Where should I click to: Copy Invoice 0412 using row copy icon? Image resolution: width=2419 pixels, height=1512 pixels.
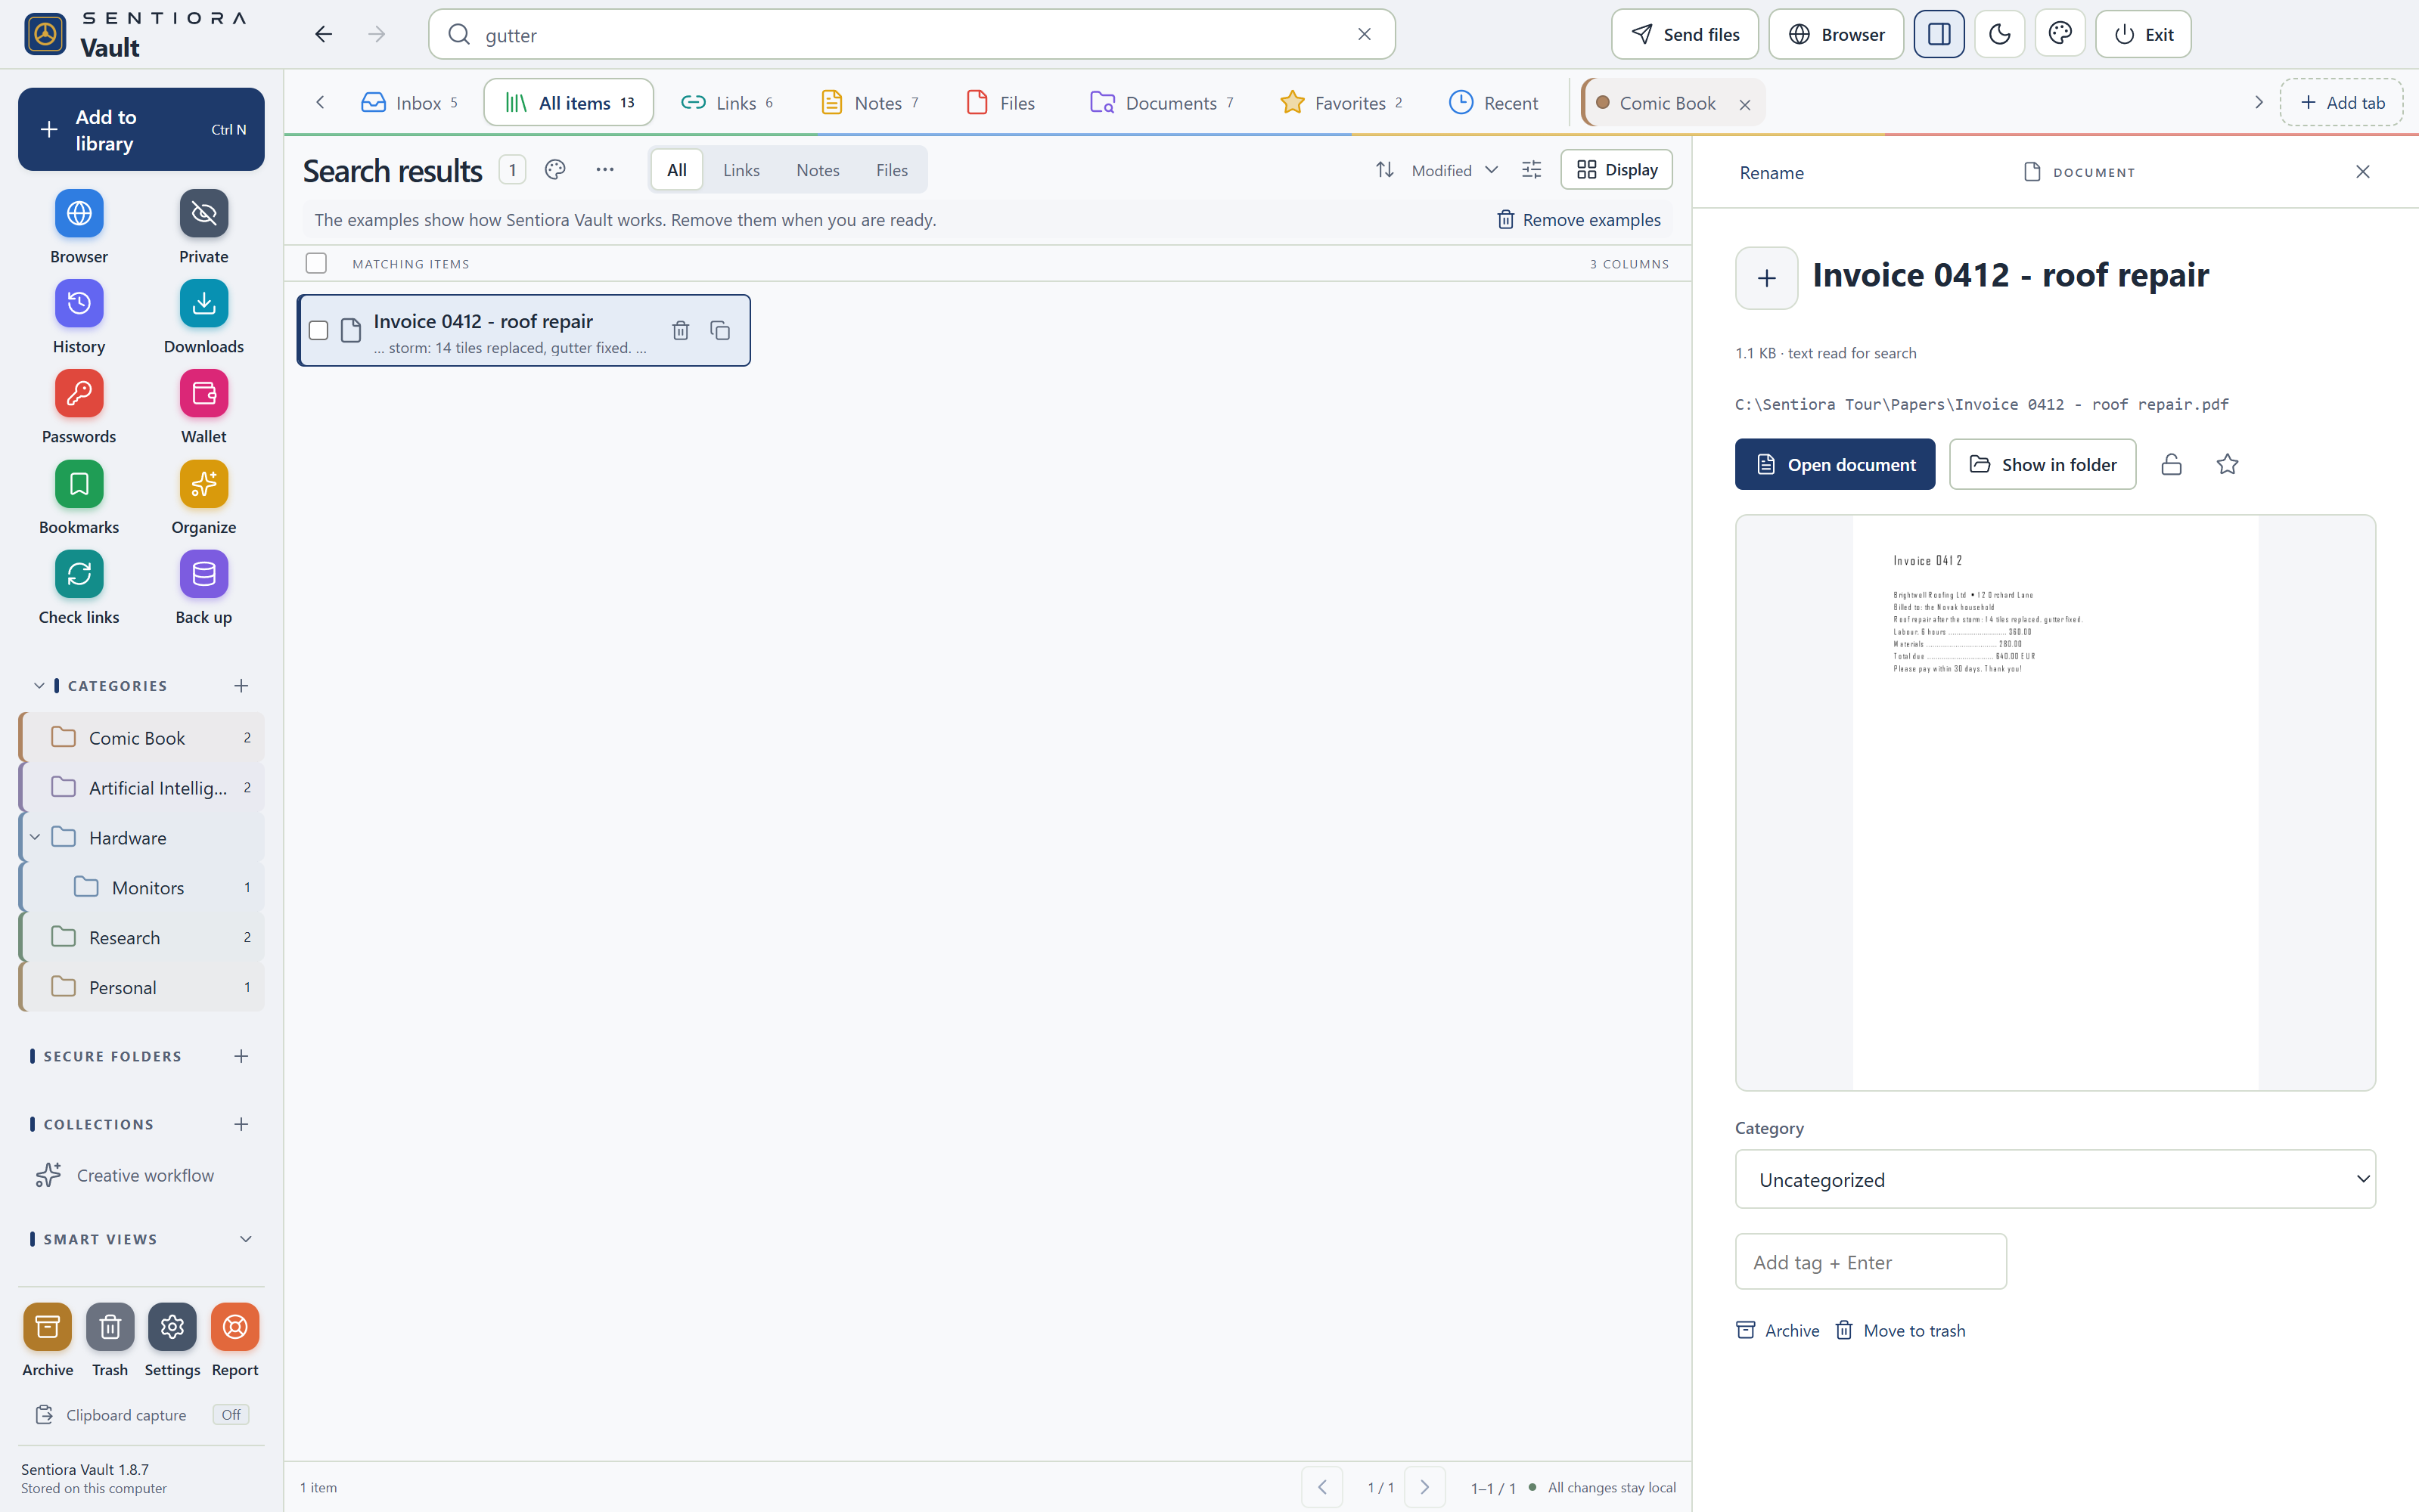720,330
